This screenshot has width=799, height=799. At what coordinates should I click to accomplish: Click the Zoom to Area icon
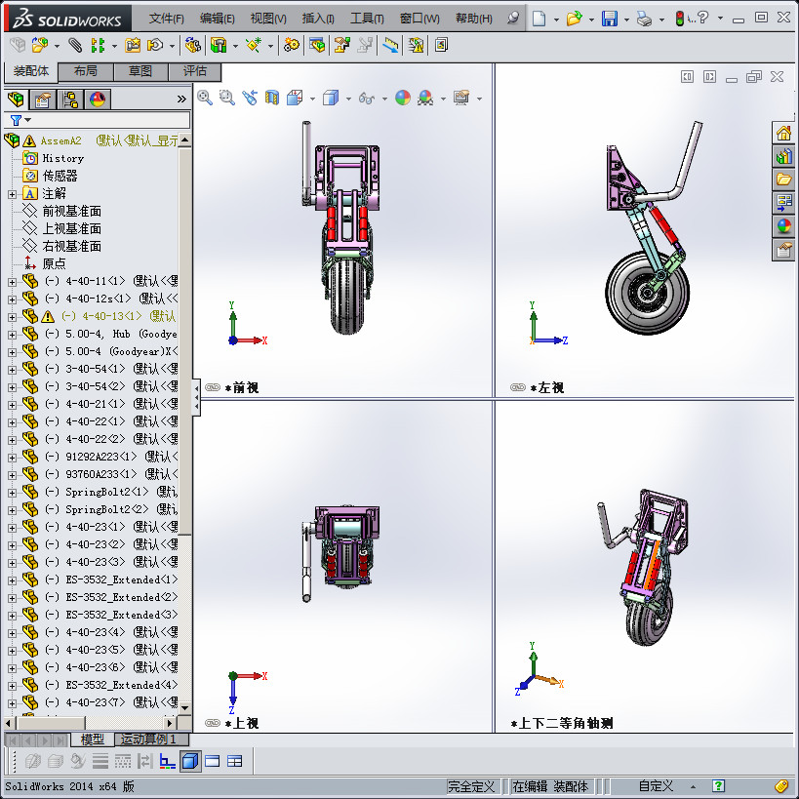click(226, 98)
